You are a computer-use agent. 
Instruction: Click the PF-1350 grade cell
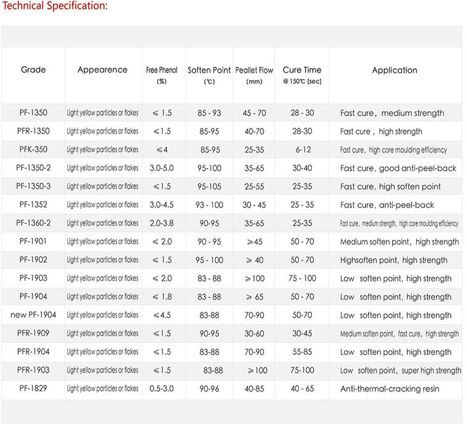tap(33, 113)
